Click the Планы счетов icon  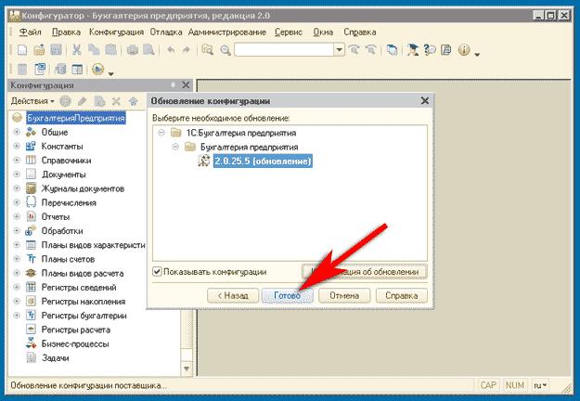(32, 259)
